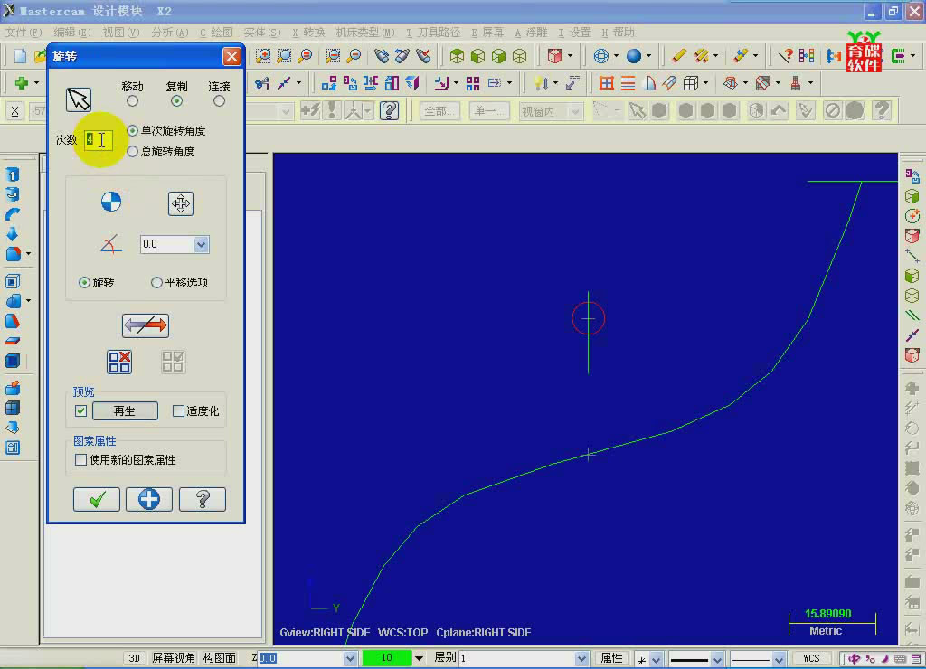Open the color dropdown arrow beside green swatch
The image size is (926, 669).
pyautogui.click(x=419, y=658)
